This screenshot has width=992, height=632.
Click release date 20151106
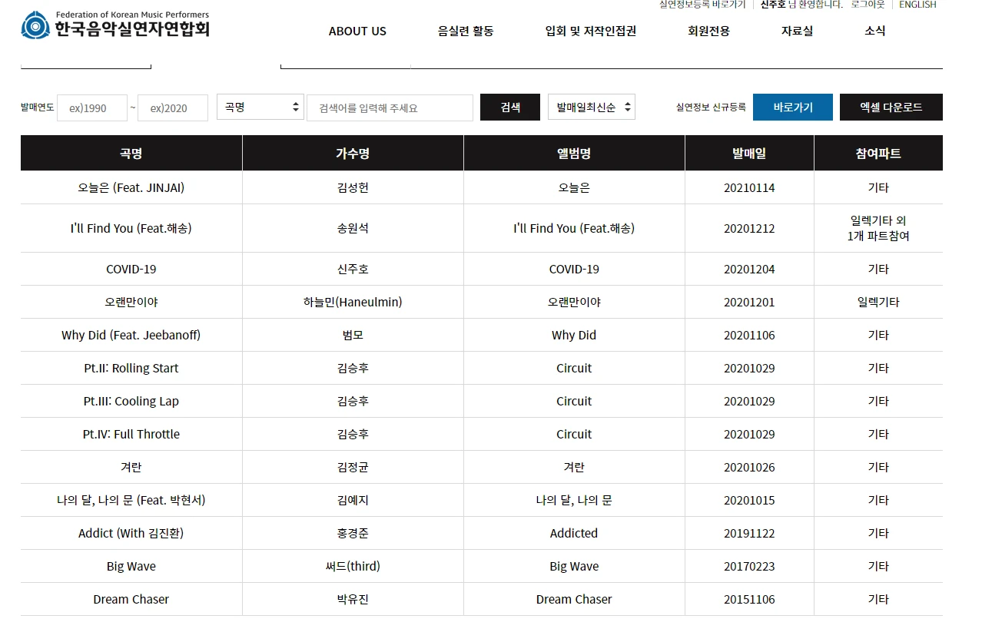[749, 599]
